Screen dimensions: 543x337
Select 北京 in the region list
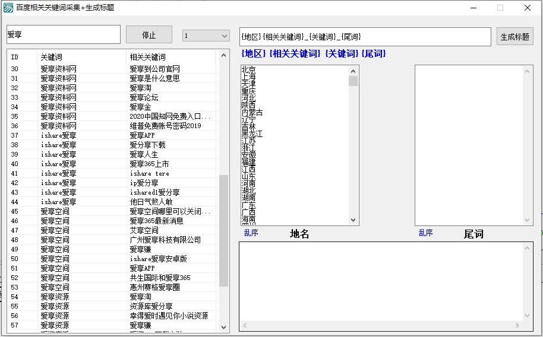click(x=249, y=69)
